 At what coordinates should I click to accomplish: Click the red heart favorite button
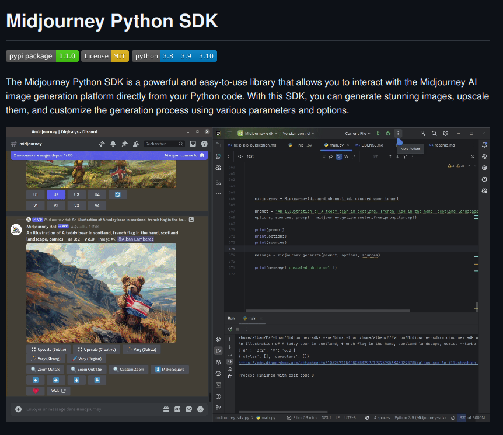tap(36, 391)
